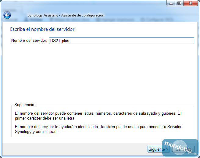200x158 pixels.
Task: Click the 'Sugerencia:' group label
Action: coord(25,105)
